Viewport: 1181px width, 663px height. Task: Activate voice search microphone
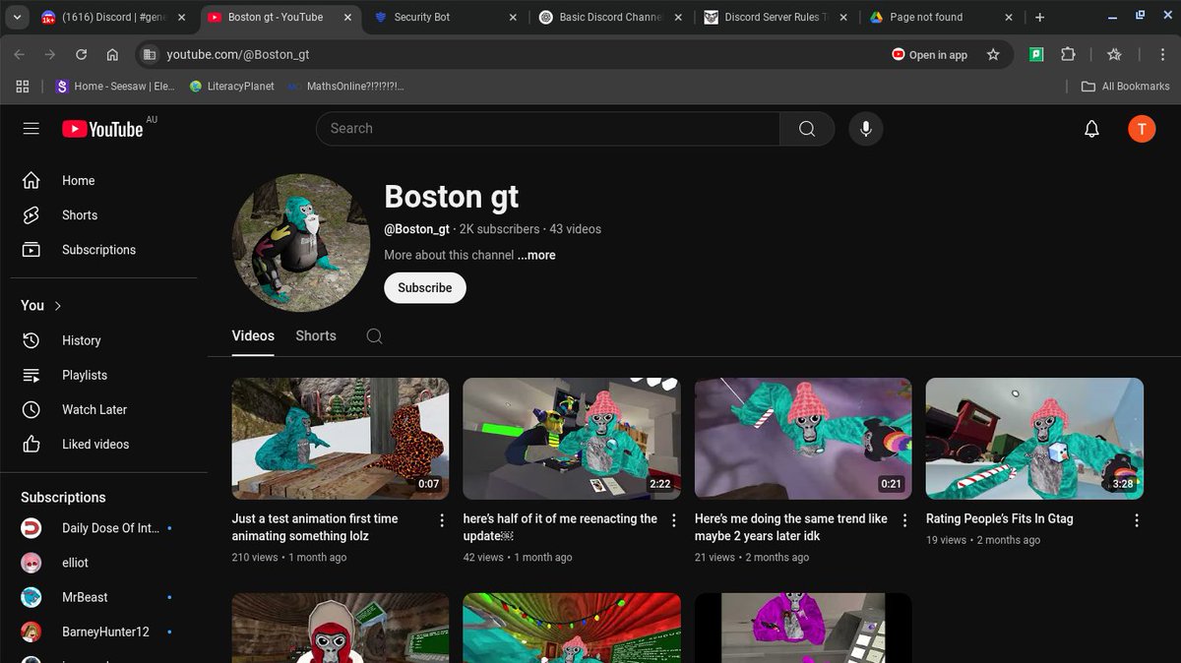click(x=865, y=129)
